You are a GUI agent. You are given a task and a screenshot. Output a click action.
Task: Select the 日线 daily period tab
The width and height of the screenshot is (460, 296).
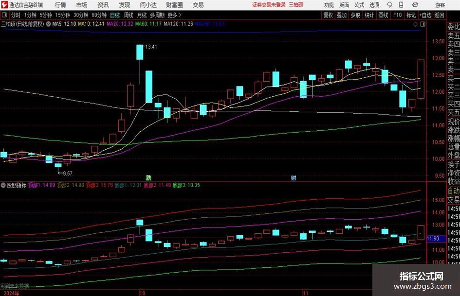pyautogui.click(x=115, y=15)
